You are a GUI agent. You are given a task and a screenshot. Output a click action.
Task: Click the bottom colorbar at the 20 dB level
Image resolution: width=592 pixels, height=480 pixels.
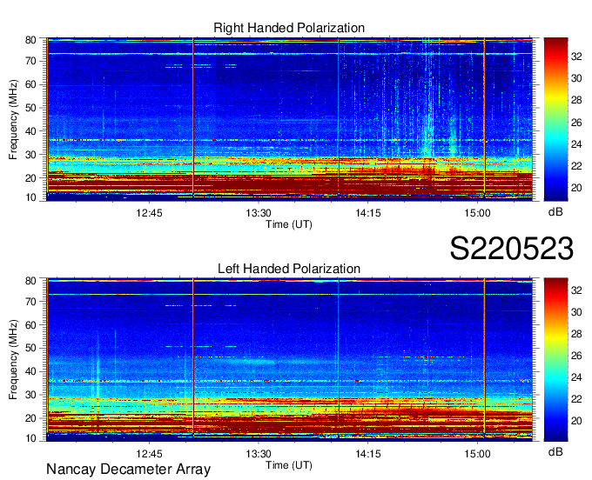coord(555,421)
